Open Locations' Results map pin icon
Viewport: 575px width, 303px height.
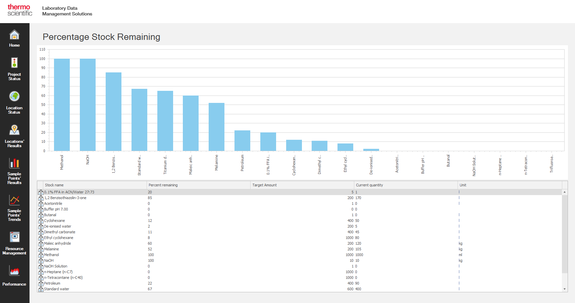click(14, 130)
